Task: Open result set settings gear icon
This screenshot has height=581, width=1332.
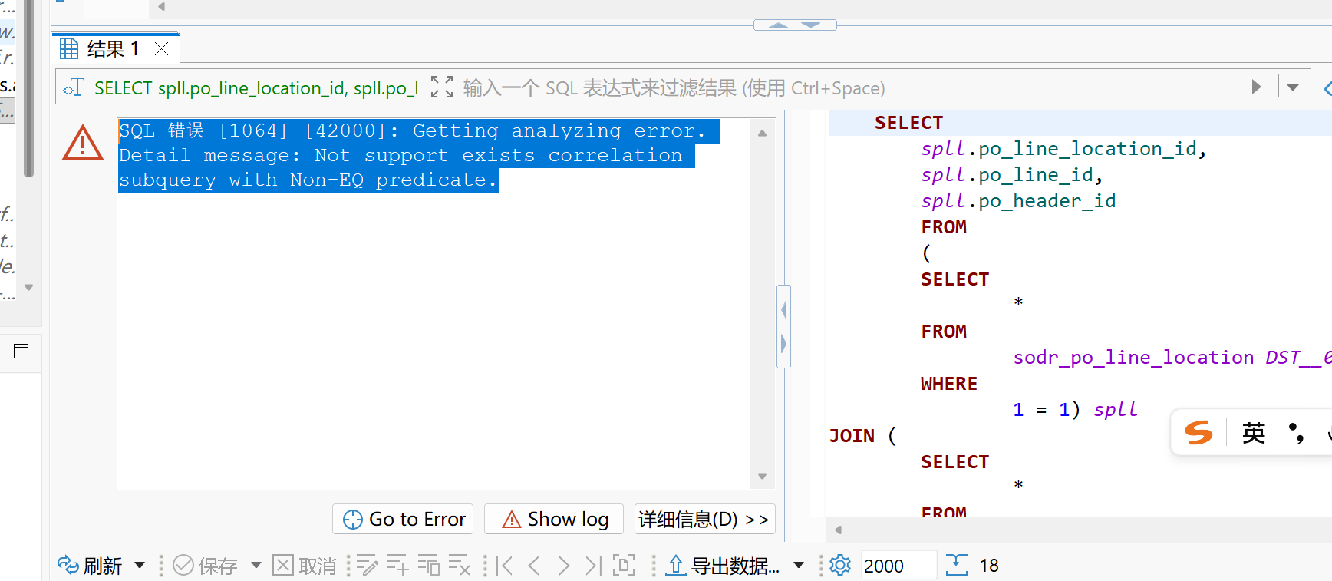Action: 840,566
